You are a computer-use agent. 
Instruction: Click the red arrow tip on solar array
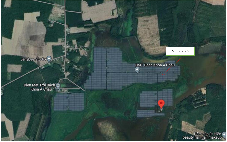click(163, 75)
